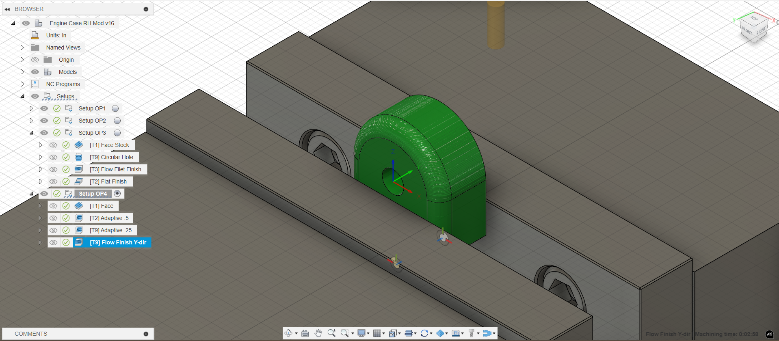Image resolution: width=779 pixels, height=341 pixels.
Task: Activate Setup OP1 radio button
Action: (x=115, y=108)
